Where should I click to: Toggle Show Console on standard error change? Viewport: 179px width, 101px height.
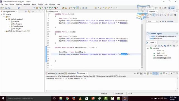click(x=157, y=74)
